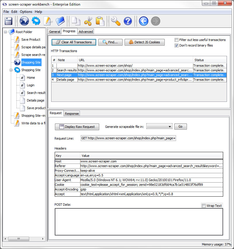Uncheck Don't record binary files
234x249 pixels.
tap(176, 46)
